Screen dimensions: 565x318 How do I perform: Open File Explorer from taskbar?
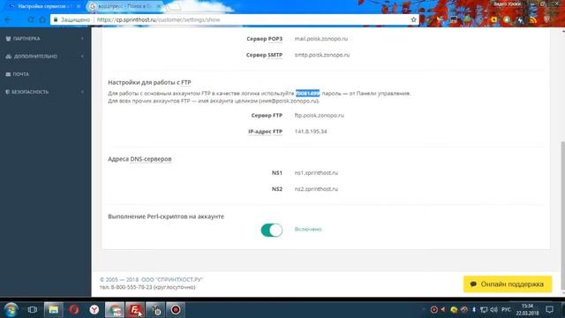point(53,310)
